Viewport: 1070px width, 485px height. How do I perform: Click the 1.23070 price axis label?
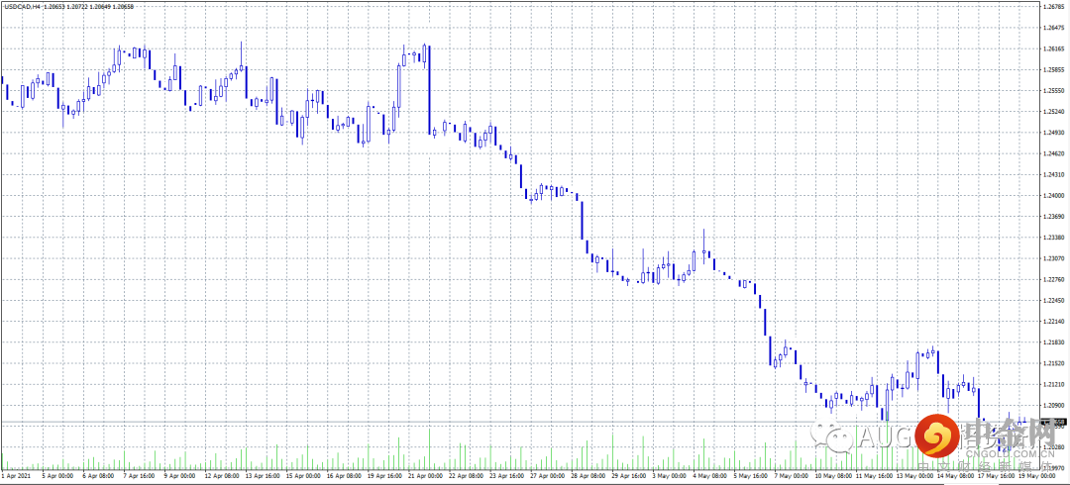coord(1054,258)
